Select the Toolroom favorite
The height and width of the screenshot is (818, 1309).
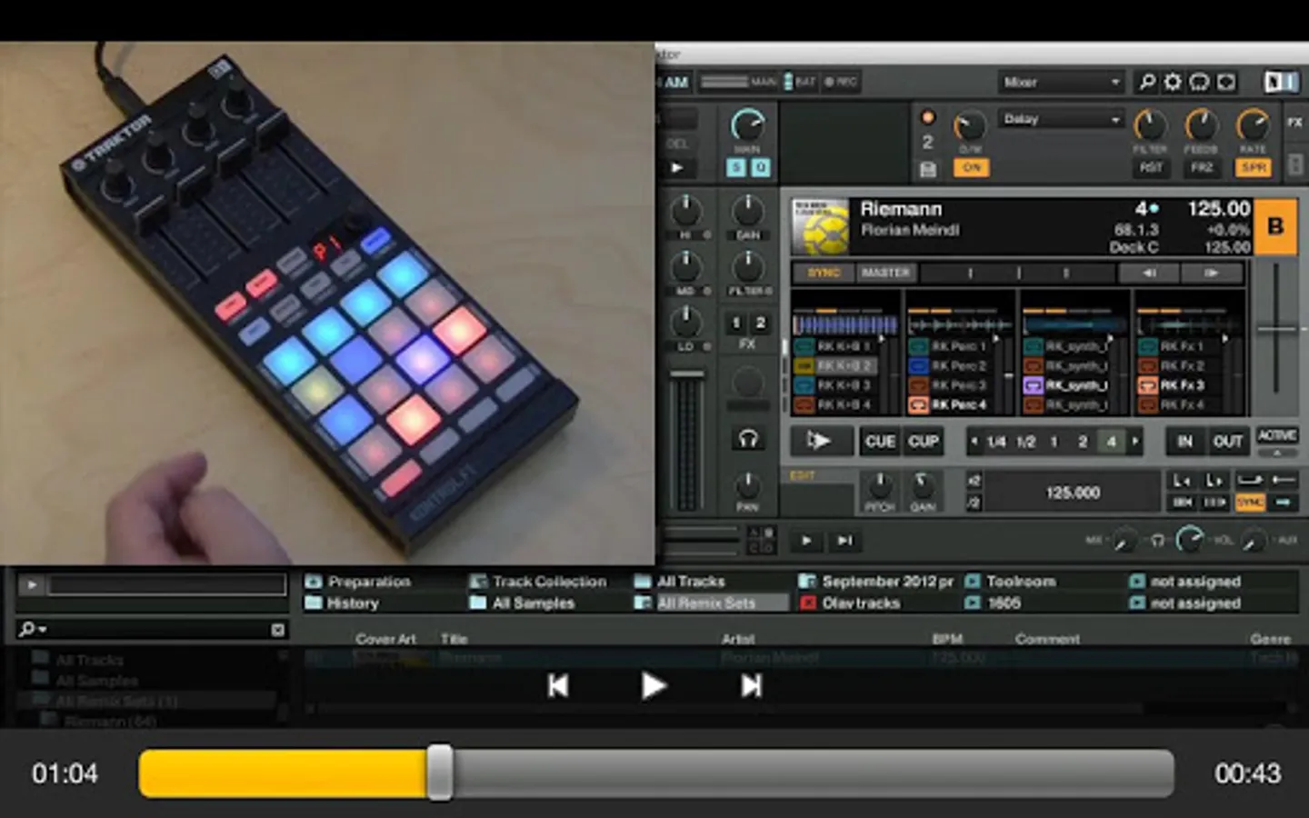pos(1021,582)
